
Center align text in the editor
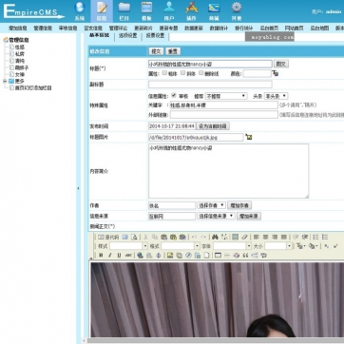(266, 237)
